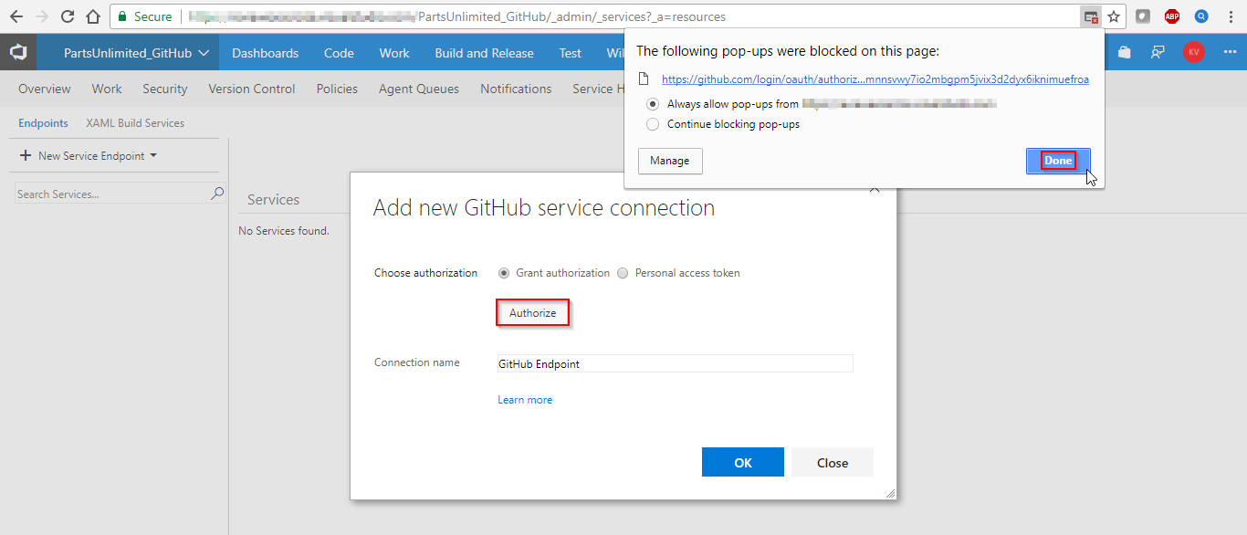Open the feedback chat icon in header

point(1158,53)
